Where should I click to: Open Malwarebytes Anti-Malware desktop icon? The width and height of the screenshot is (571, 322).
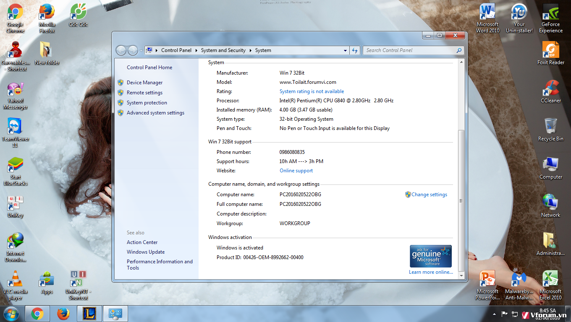(x=519, y=286)
